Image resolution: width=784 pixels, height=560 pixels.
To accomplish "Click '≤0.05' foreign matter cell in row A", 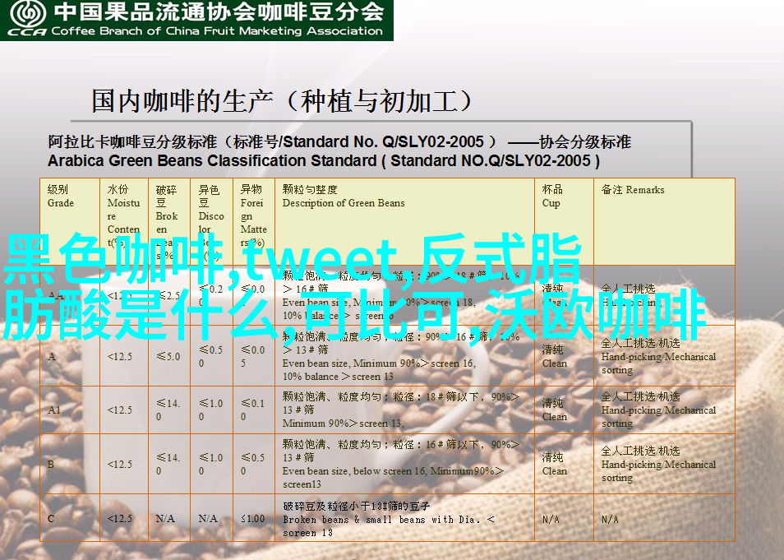I will click(252, 356).
